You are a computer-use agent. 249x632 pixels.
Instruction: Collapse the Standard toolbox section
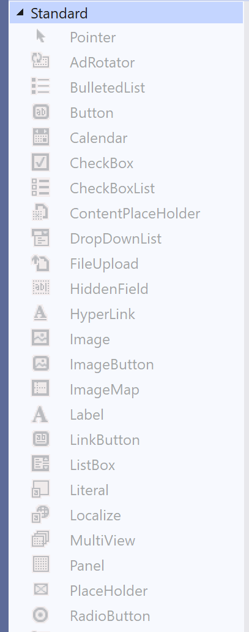20,13
